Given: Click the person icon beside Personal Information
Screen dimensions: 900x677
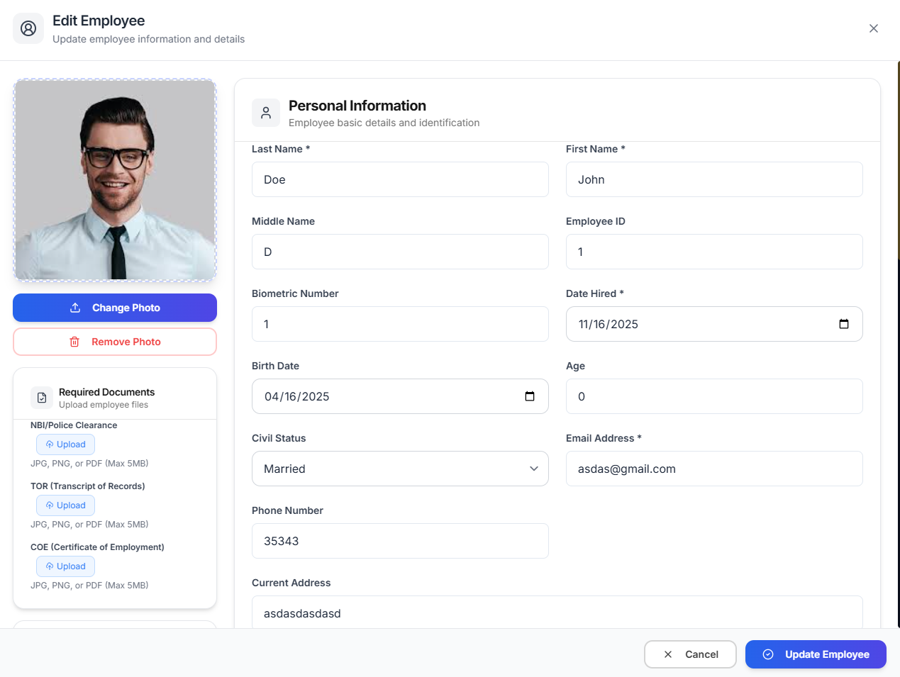Looking at the screenshot, I should click(265, 112).
